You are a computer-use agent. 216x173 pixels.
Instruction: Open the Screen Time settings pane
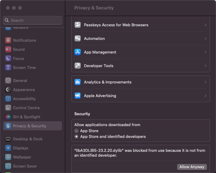pos(24,67)
